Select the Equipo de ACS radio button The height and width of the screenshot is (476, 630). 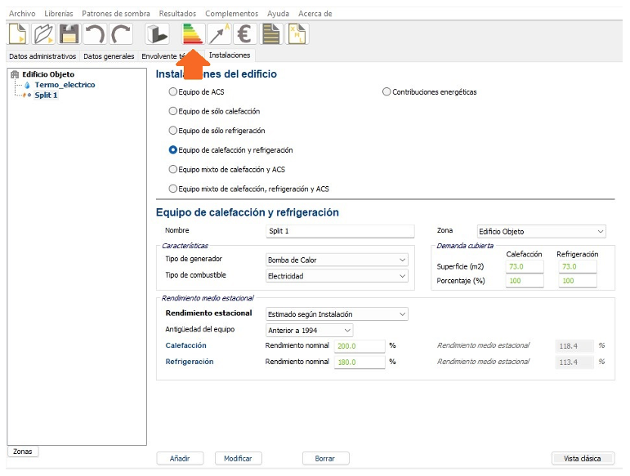172,91
